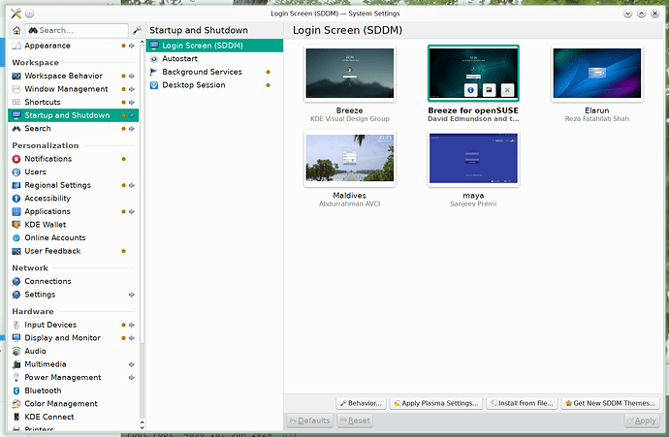Viewport: 669px width, 437px height.
Task: Open the Behavior... dialog
Action: 361,403
